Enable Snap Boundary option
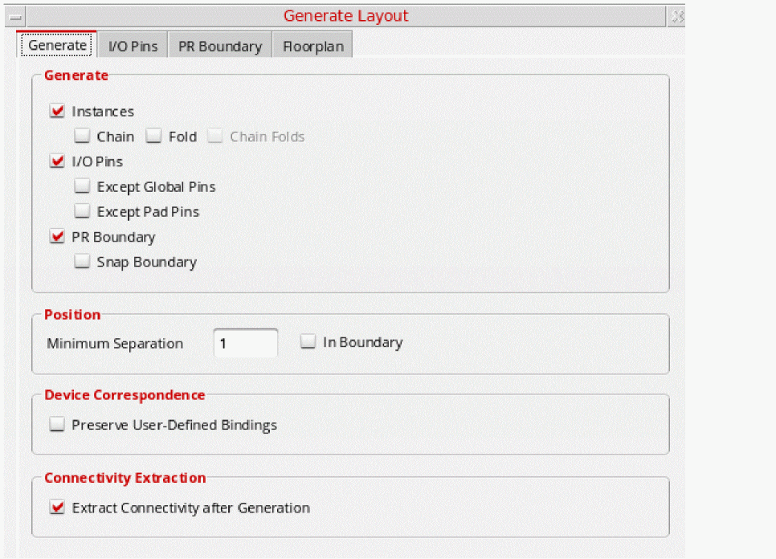Screen dimensions: 776x559 82,262
